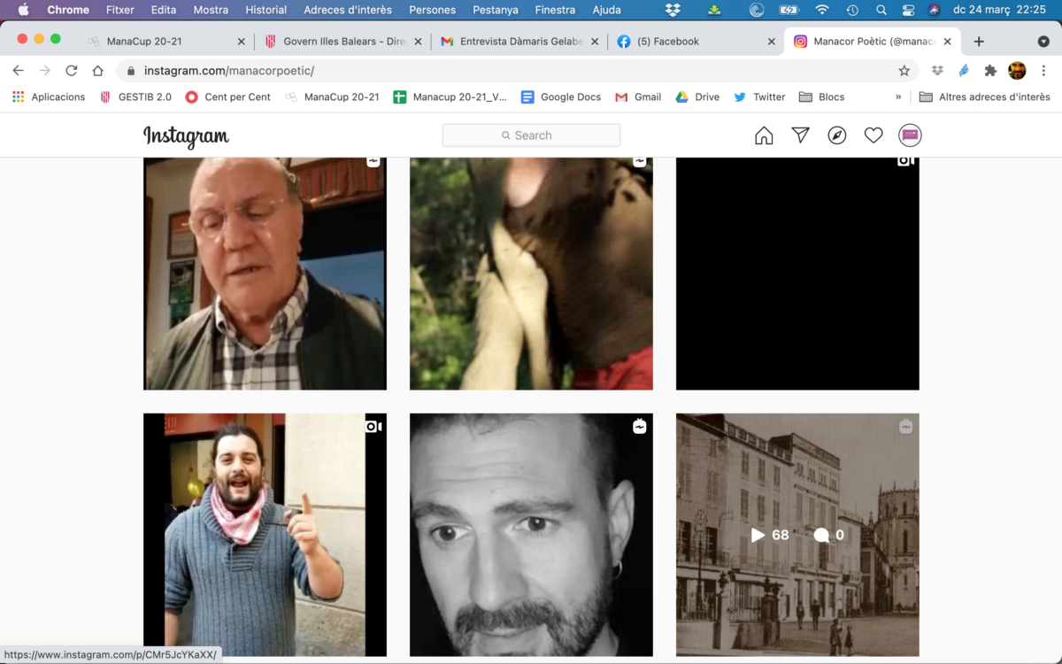Open the Explore compass icon

coord(837,135)
